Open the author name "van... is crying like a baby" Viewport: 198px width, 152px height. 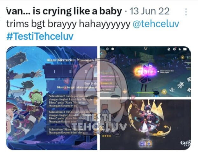click(64, 11)
